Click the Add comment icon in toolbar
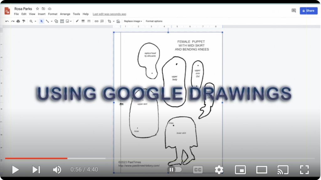321x180 pixels. (102, 21)
